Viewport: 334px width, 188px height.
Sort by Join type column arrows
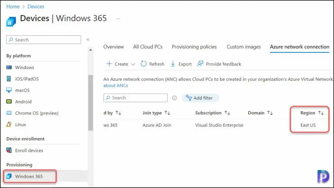[x=167, y=113]
